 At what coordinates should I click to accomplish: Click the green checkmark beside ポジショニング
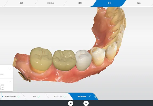click(x=65, y=96)
